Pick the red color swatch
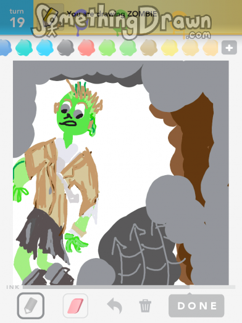Viewport: 242px width, 323px height. (x=86, y=48)
